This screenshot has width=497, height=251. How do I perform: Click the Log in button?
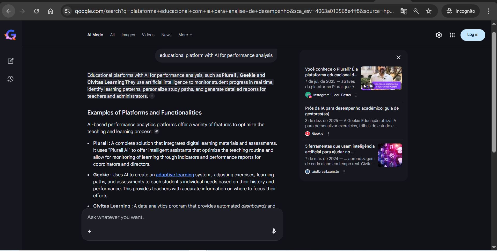pyautogui.click(x=473, y=35)
